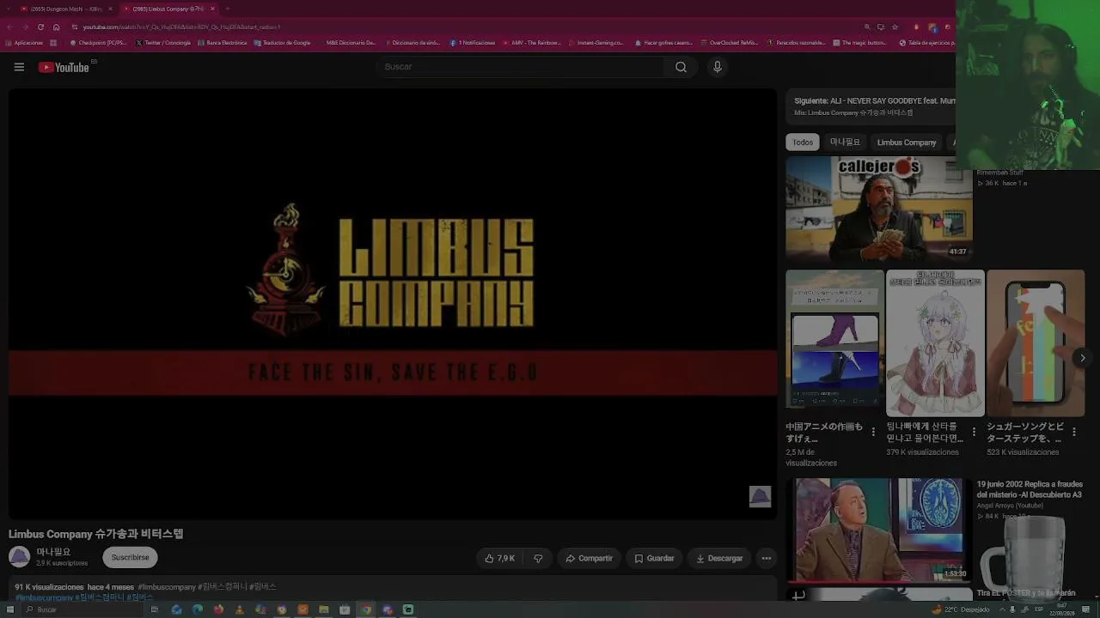Like the video (7,9 K)

tap(499, 558)
